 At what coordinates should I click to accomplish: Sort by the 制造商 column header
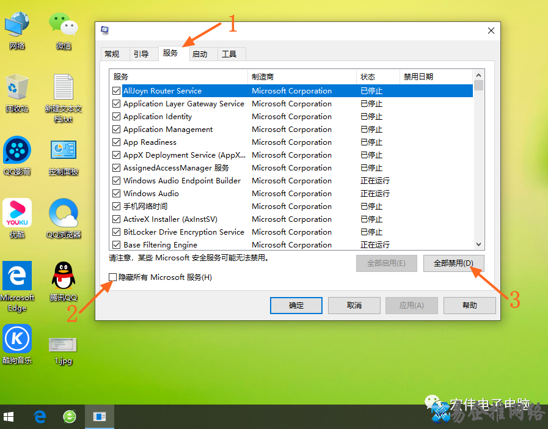click(x=302, y=77)
